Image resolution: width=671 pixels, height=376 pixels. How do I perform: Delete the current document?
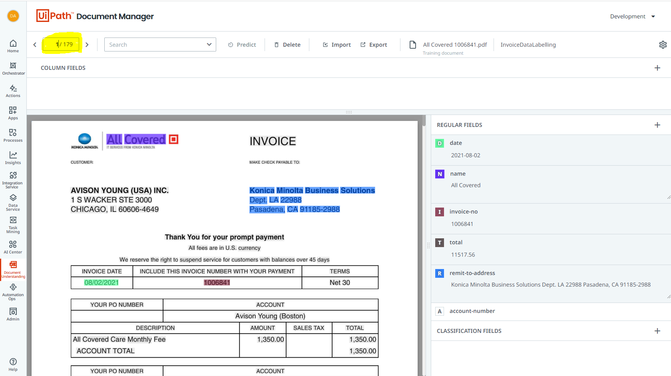287,45
